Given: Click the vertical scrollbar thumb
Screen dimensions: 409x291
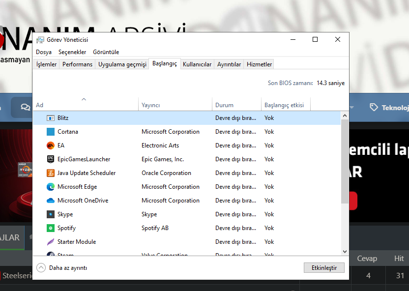Looking at the screenshot, I should (345, 161).
